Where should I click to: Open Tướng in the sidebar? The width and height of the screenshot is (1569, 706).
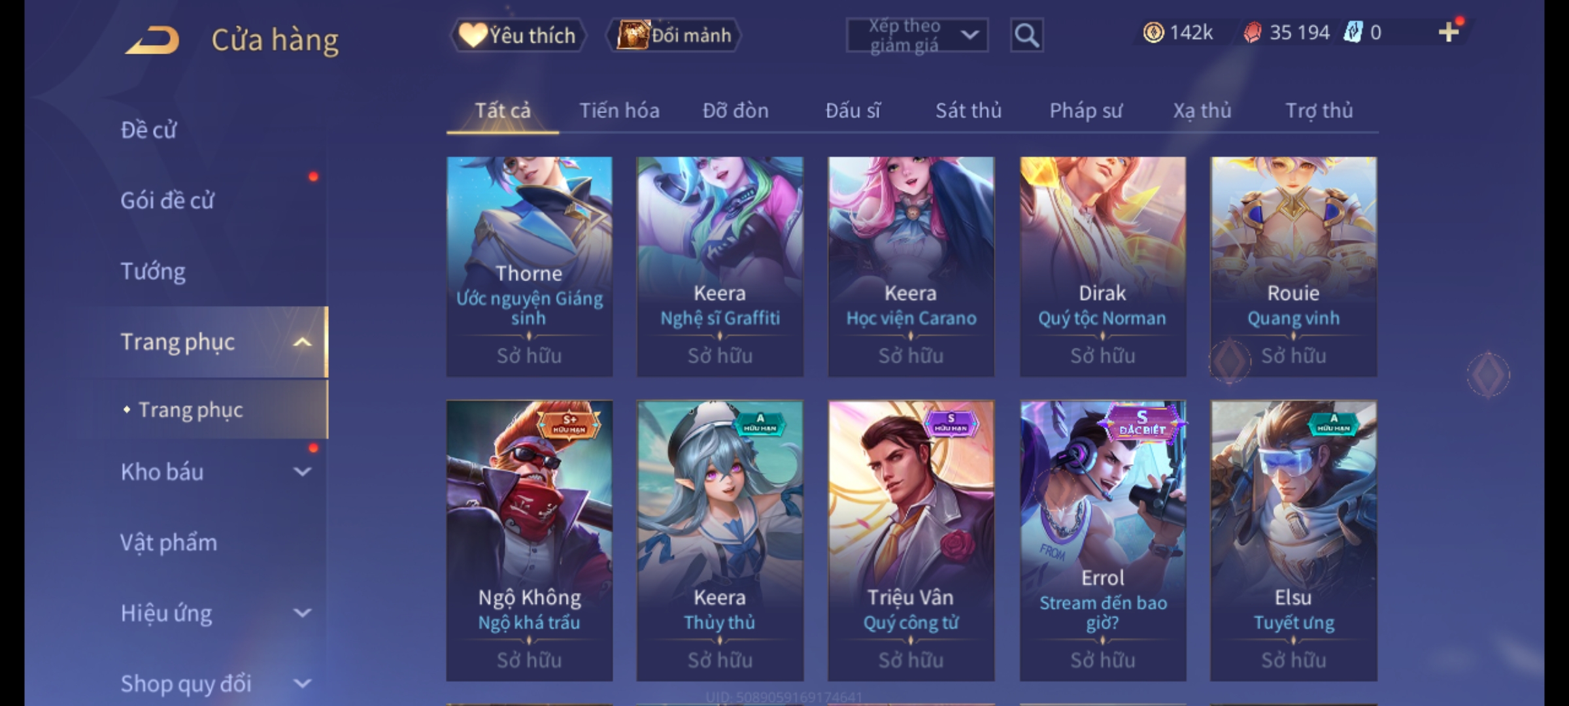[153, 271]
